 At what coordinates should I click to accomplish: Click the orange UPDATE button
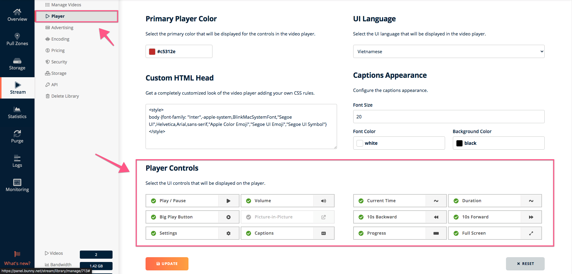tap(167, 264)
